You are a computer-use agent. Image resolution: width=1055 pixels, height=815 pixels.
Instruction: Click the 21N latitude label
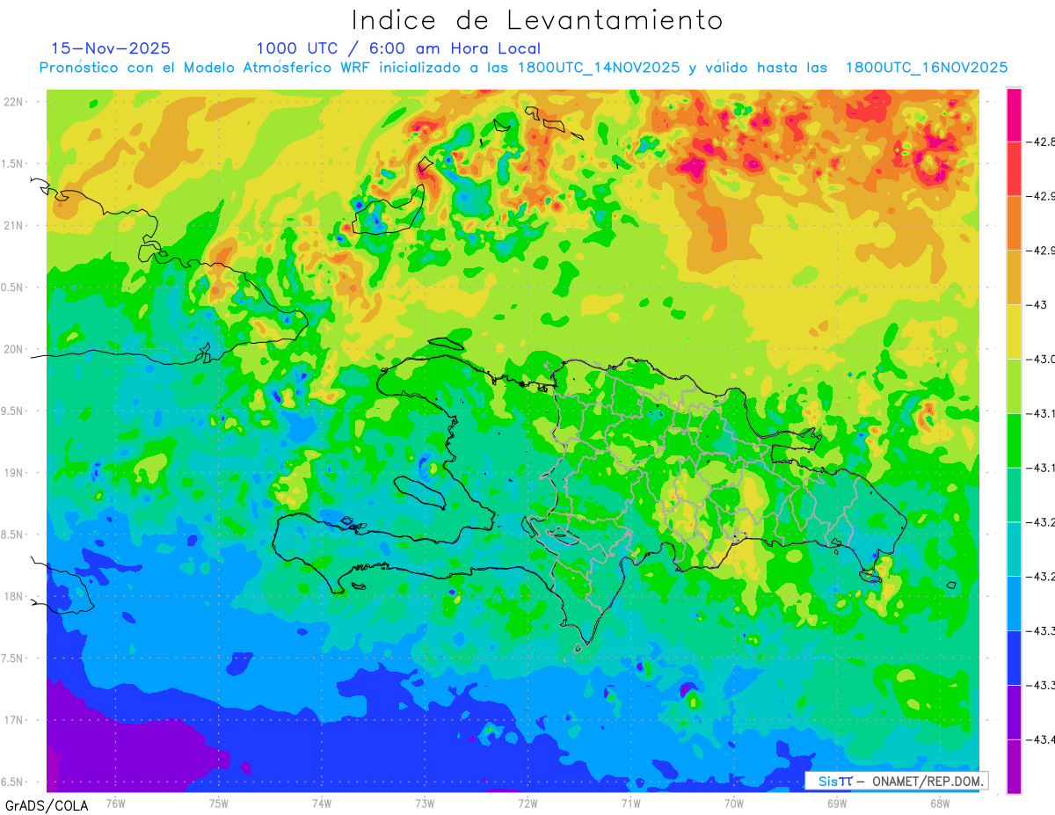(13, 226)
